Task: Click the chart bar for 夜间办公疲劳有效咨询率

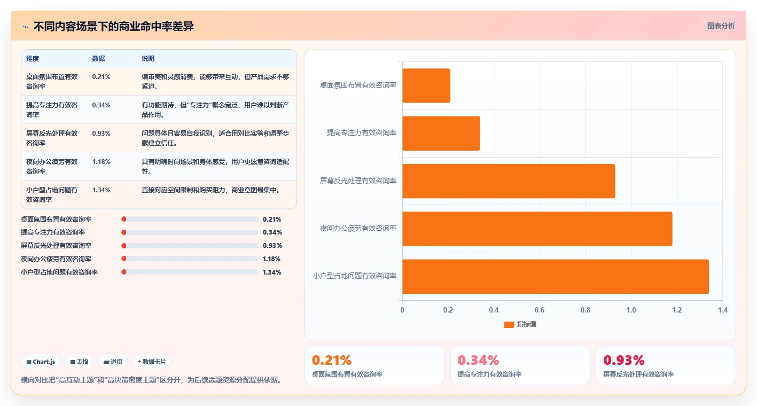Action: tap(537, 229)
